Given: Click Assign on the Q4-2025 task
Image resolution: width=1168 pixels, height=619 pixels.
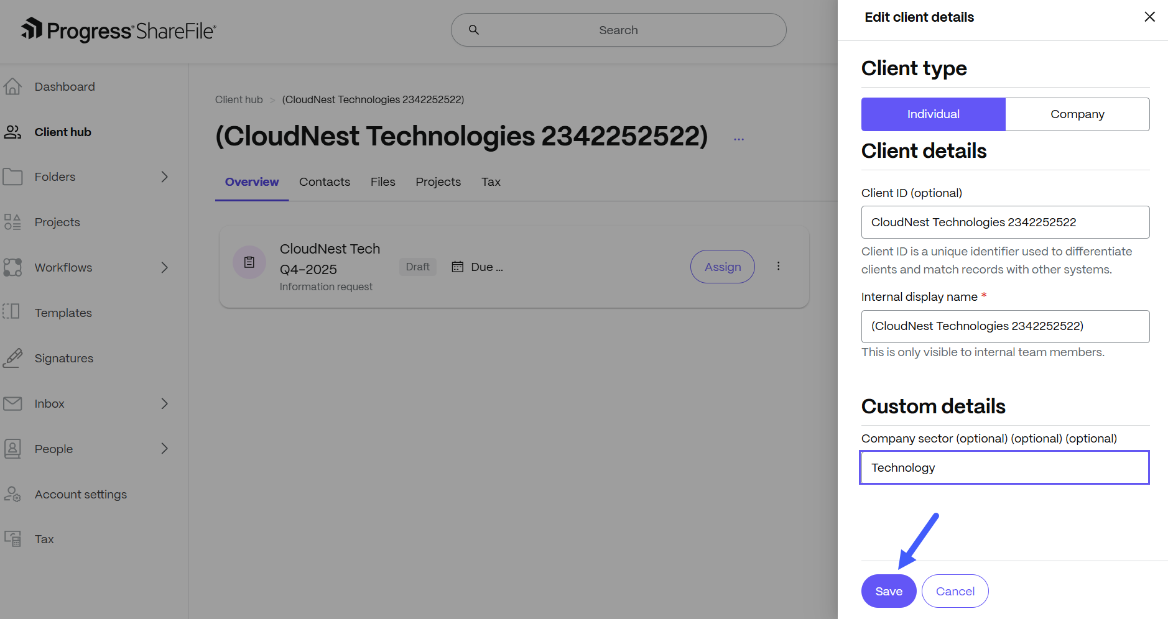Looking at the screenshot, I should pyautogui.click(x=722, y=267).
